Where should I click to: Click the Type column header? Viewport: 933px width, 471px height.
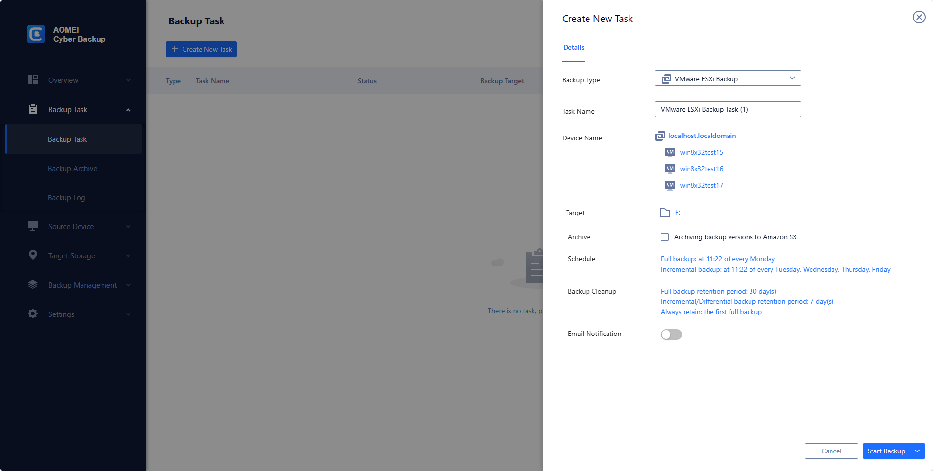(173, 81)
